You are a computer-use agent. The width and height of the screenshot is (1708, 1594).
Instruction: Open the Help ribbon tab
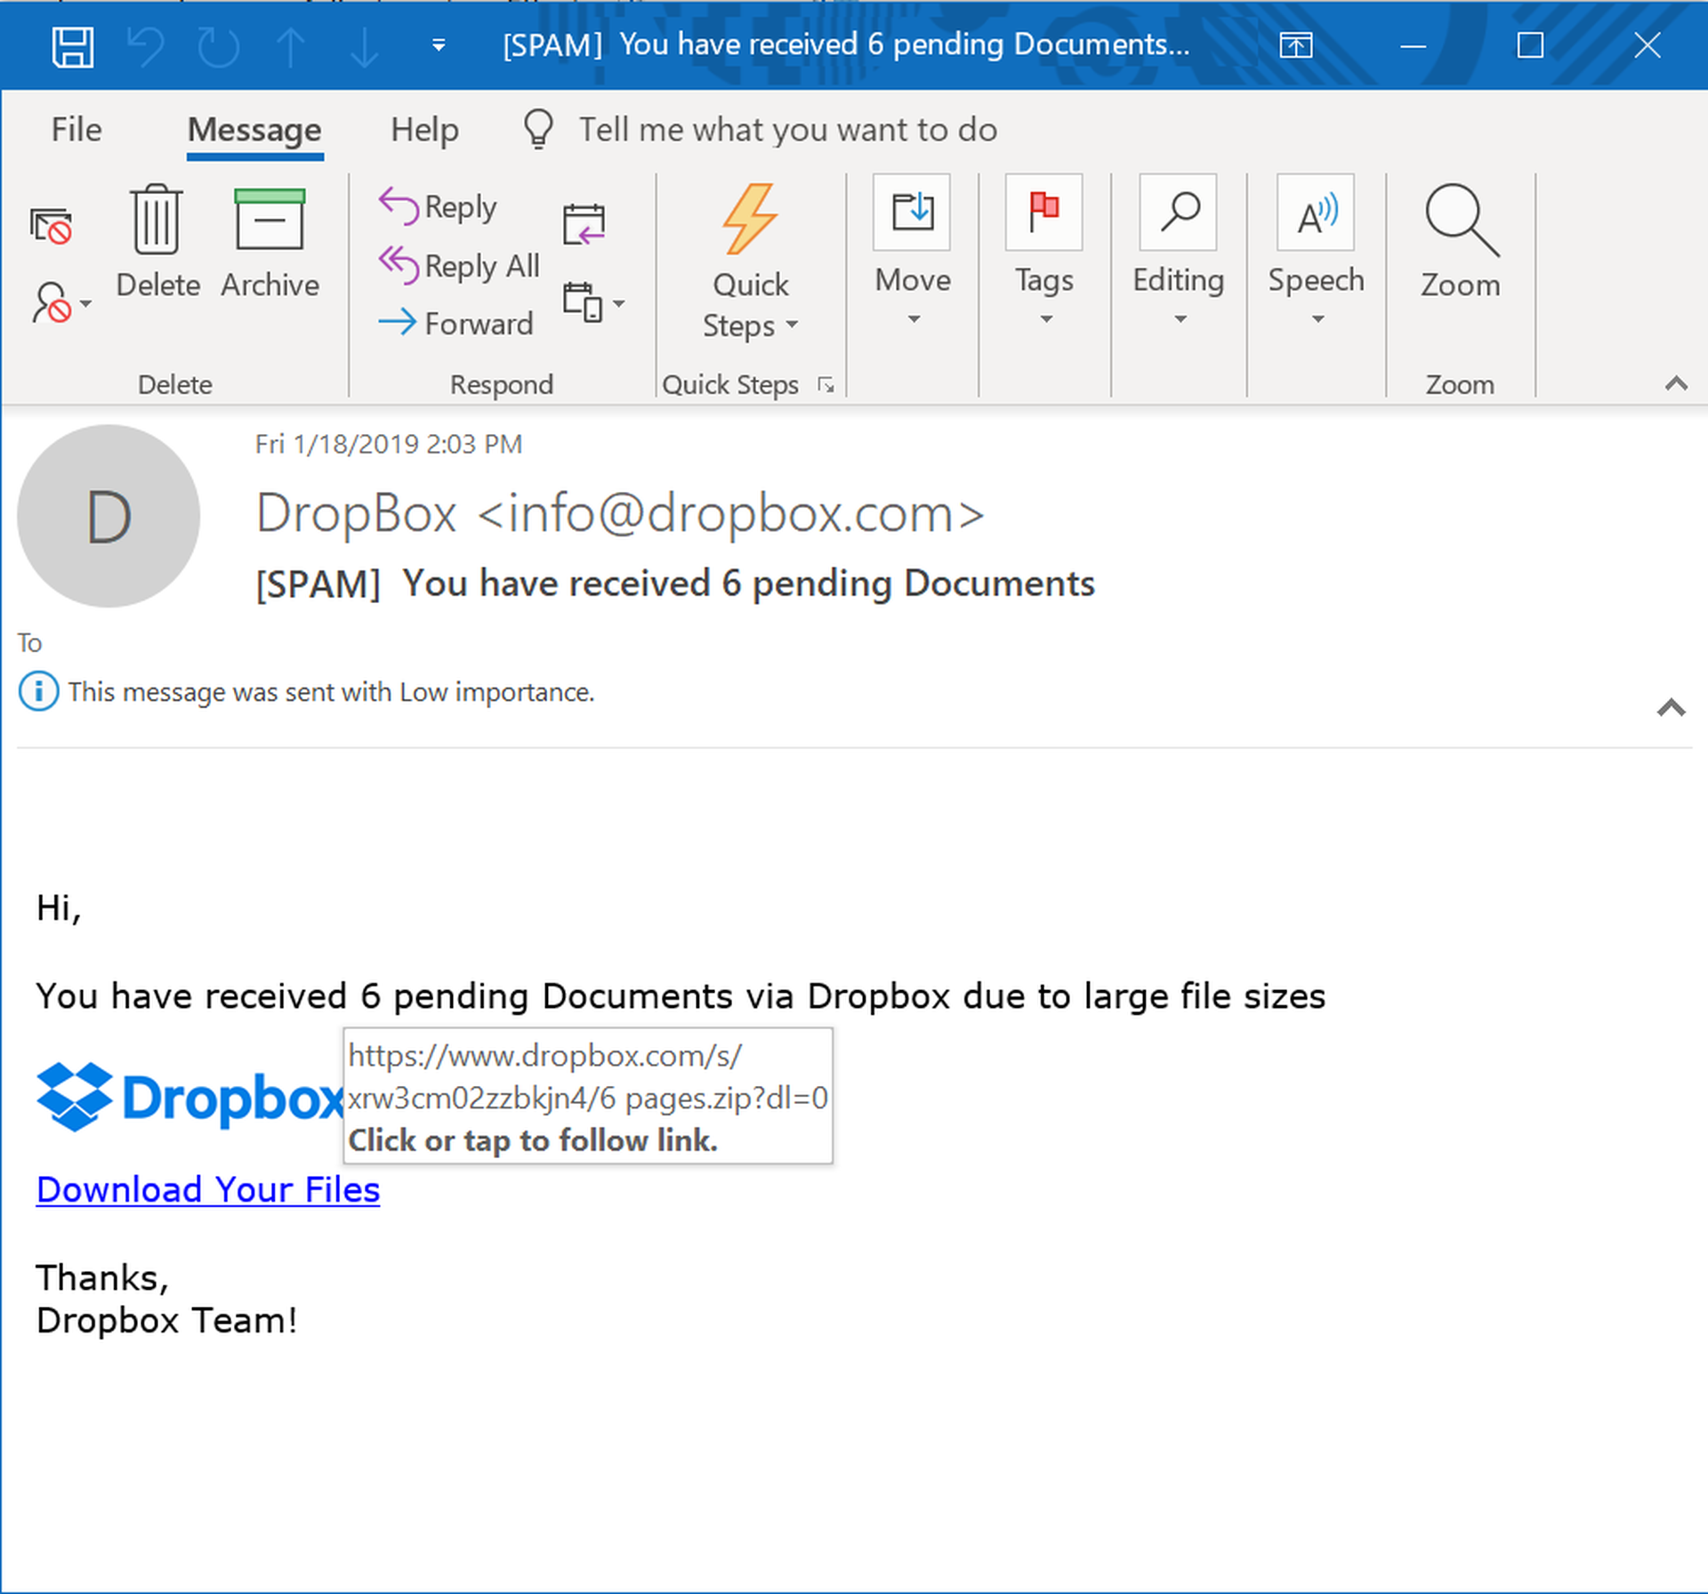point(424,130)
